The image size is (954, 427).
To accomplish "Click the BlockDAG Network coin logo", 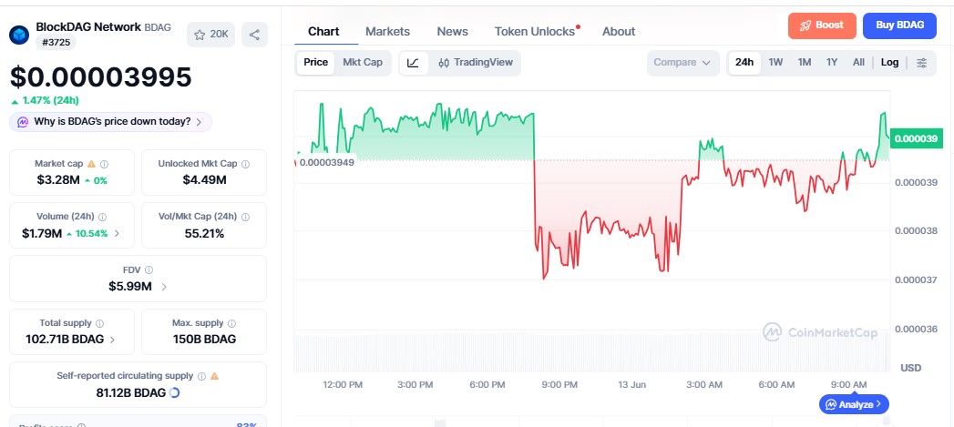I will 19,35.
